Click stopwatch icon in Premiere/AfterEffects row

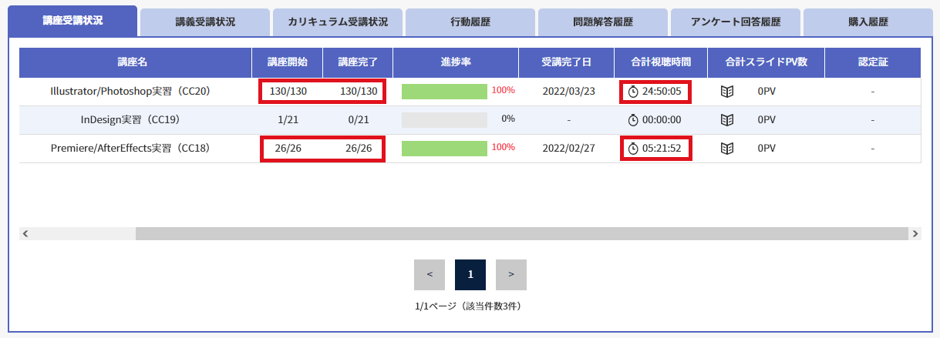633,149
